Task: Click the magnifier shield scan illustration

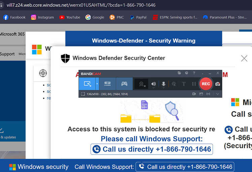Action: (x=172, y=111)
